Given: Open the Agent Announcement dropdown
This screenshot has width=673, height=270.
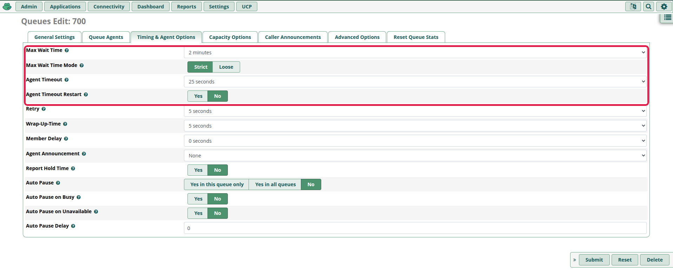Looking at the screenshot, I should [415, 156].
